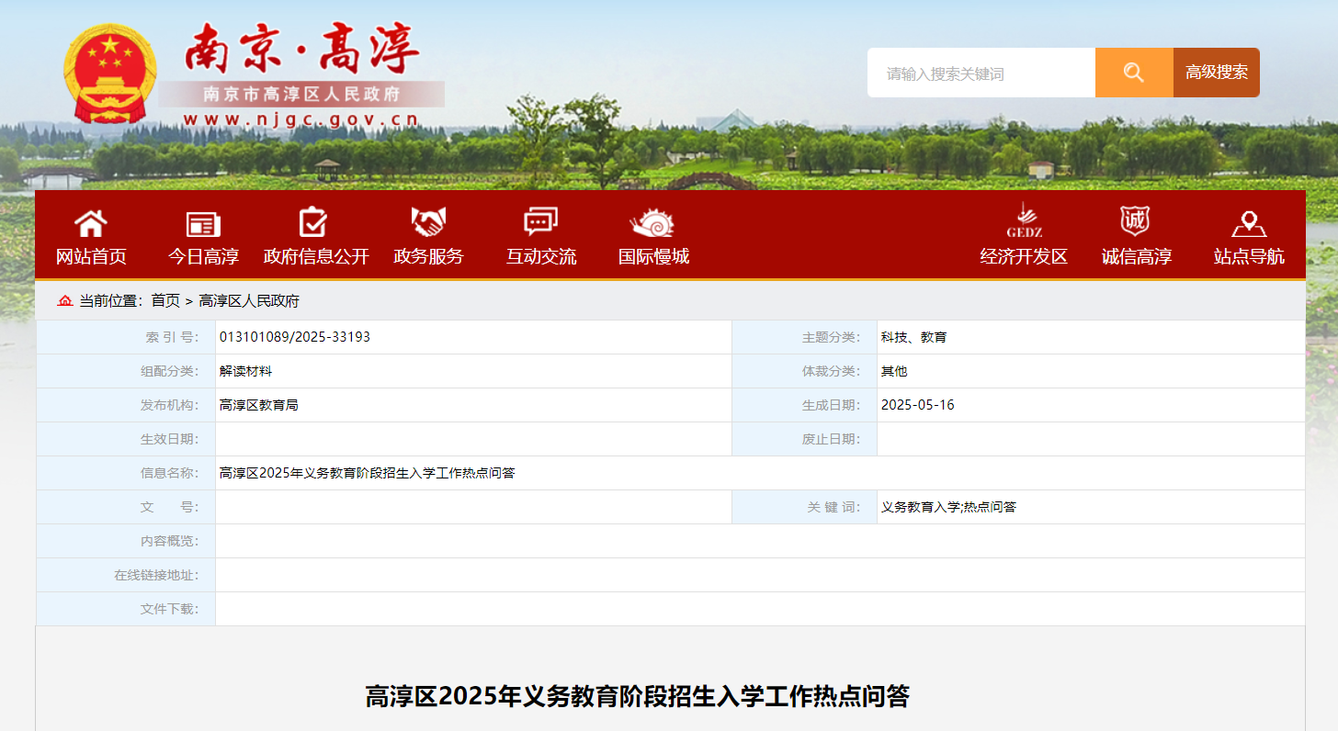Click the house icon above 网站首页

[91, 223]
